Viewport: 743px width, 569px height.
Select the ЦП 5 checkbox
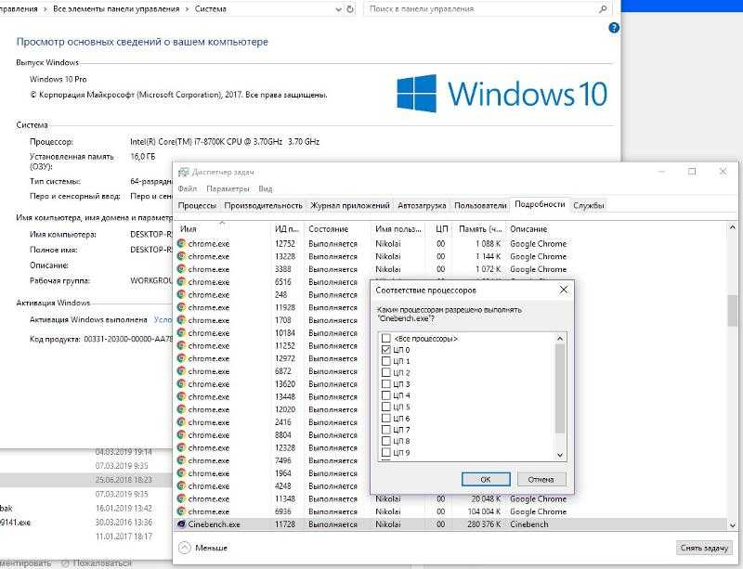pos(385,407)
